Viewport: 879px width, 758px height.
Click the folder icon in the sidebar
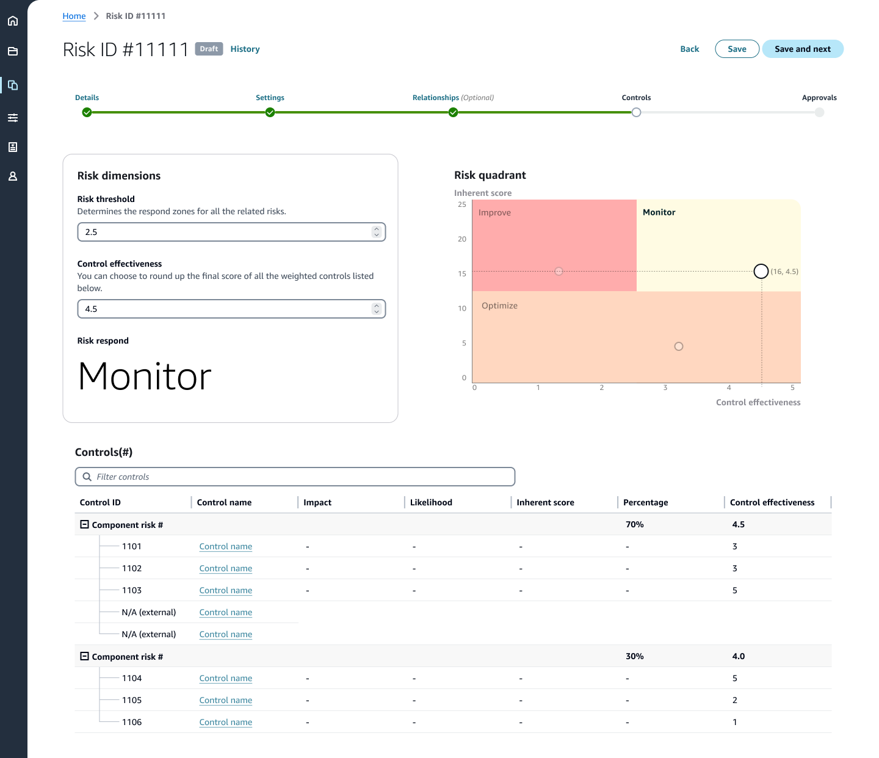tap(13, 51)
